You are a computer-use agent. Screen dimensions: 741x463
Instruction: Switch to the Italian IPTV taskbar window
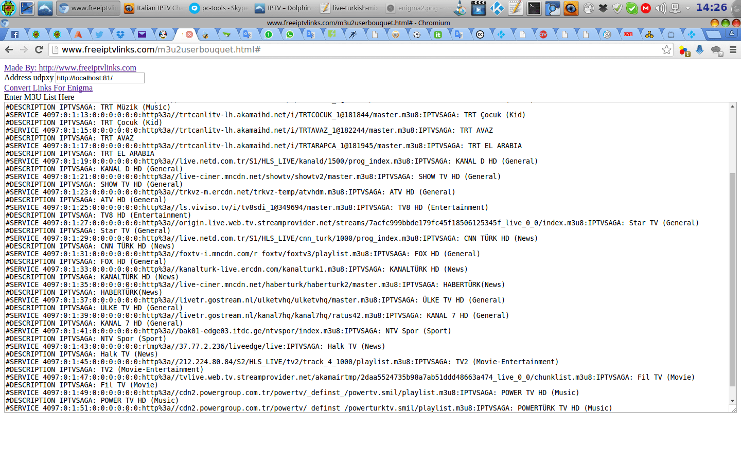coord(153,8)
